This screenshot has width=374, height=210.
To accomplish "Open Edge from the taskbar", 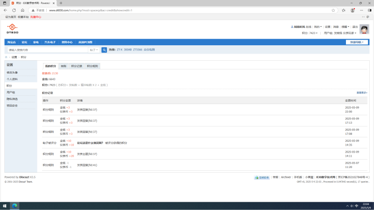I will click(x=14, y=205).
